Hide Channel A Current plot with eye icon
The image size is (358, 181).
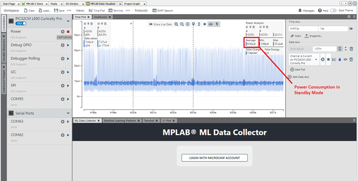pos(346,59)
